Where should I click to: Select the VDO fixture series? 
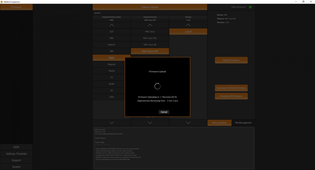click(112, 97)
